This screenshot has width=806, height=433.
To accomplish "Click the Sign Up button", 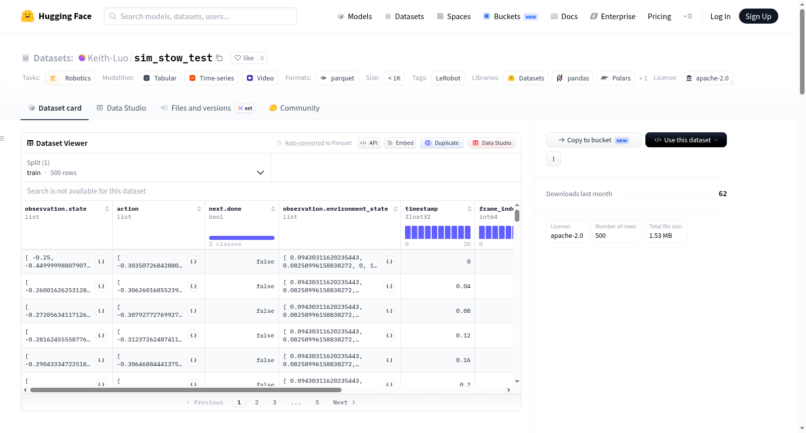I will [758, 16].
